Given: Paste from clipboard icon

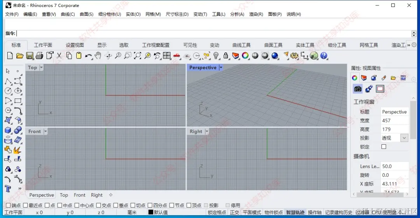Looking at the screenshot, I should pyautogui.click(x=79, y=55).
